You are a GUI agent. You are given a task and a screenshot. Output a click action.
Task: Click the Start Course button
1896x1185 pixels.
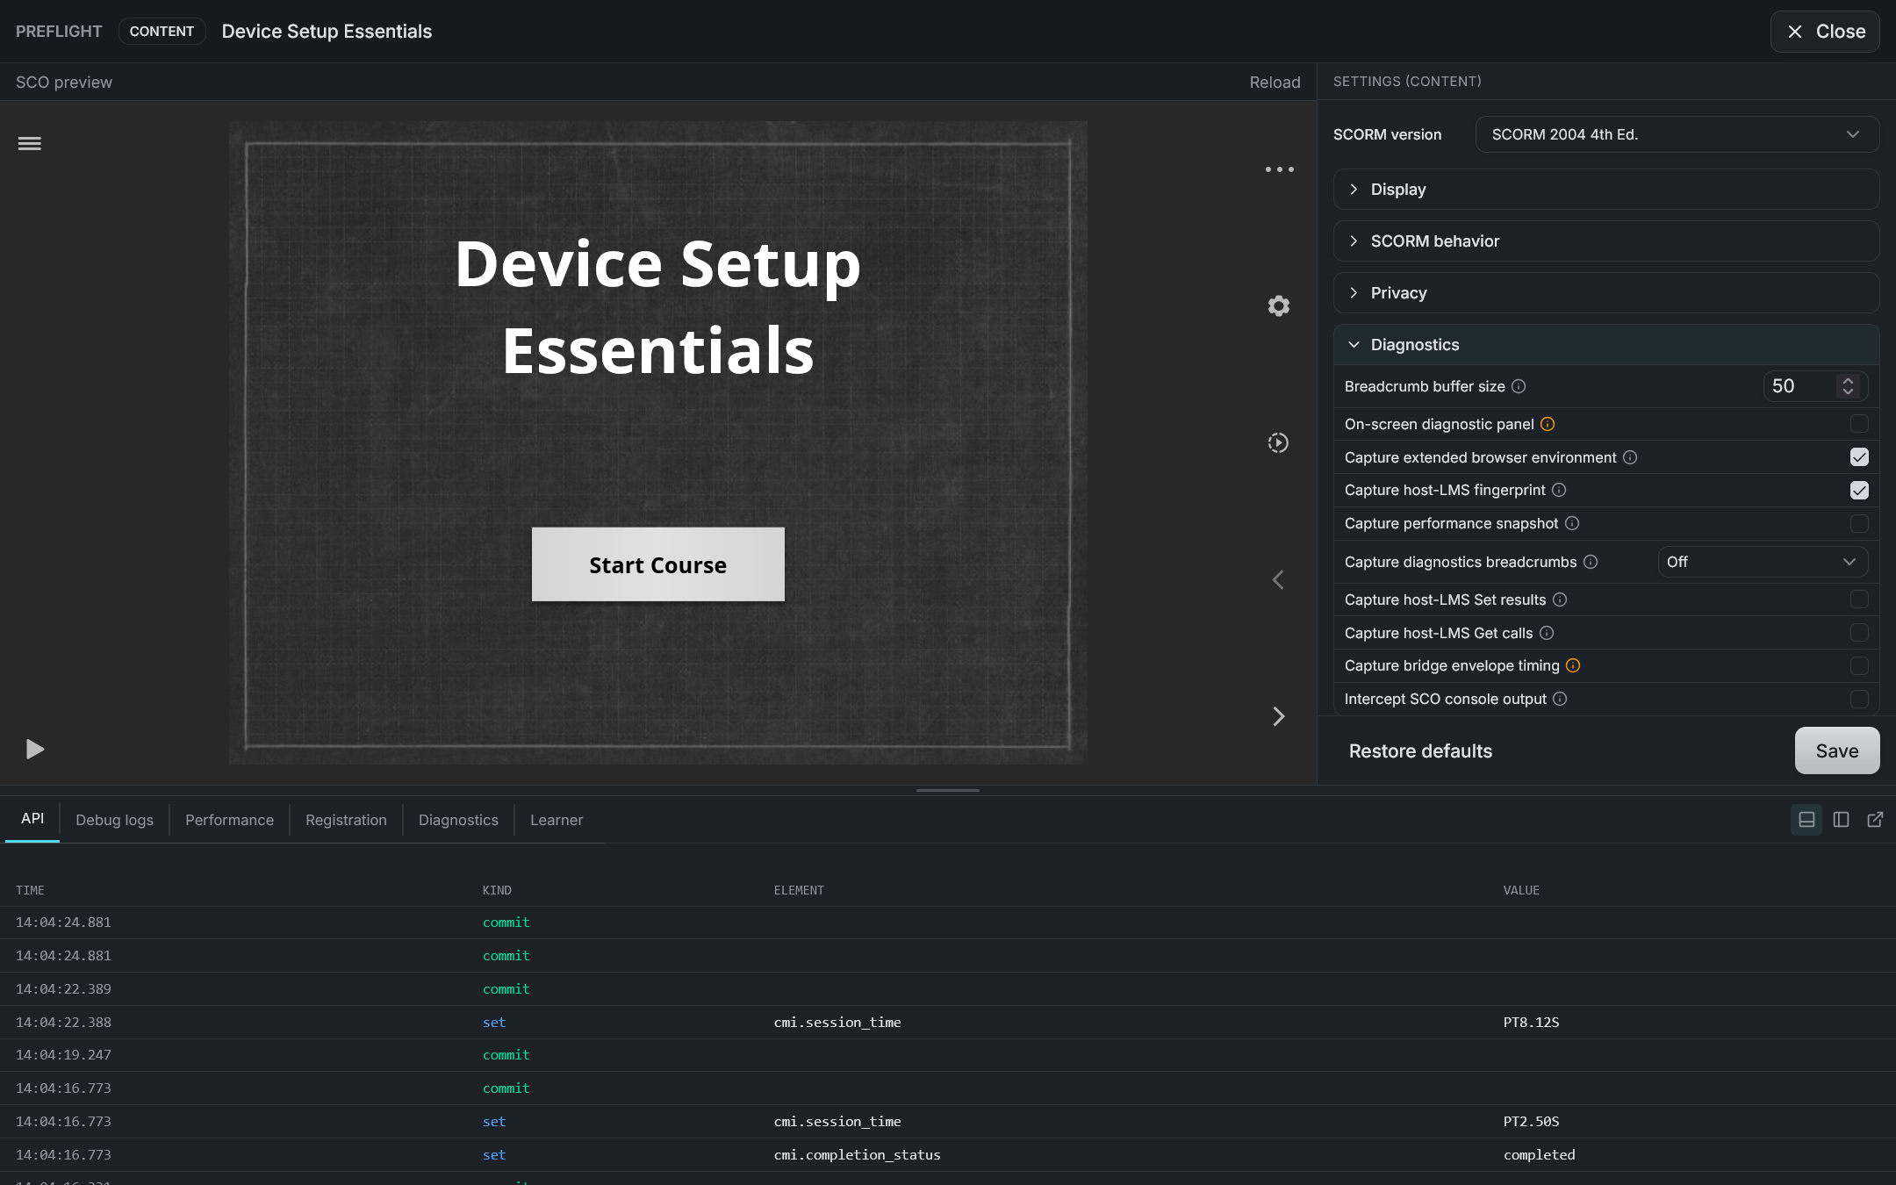[658, 564]
